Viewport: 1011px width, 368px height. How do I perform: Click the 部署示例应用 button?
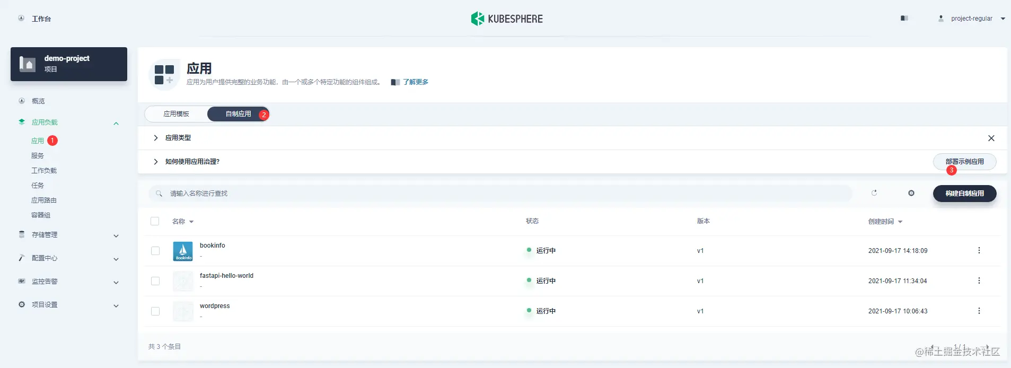tap(964, 162)
